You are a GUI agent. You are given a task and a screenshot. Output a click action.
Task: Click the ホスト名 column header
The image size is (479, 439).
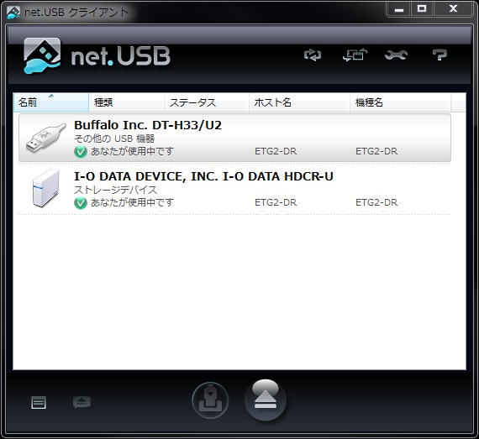point(299,102)
